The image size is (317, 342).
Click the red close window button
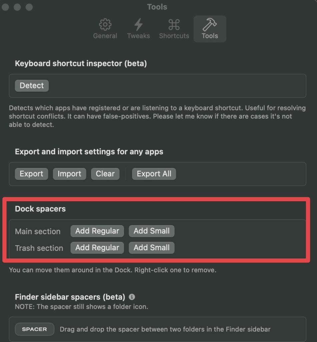pyautogui.click(x=5, y=7)
